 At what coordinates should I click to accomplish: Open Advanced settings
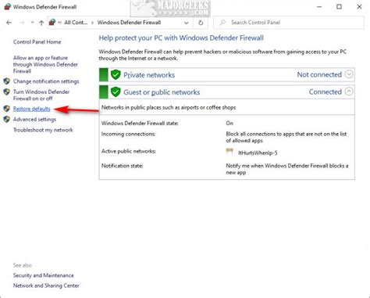pos(34,120)
